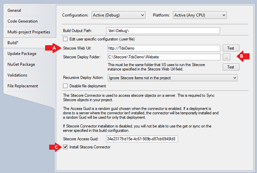
Task: Enable Edit user specific configuration checkbox
Action: tap(65, 39)
